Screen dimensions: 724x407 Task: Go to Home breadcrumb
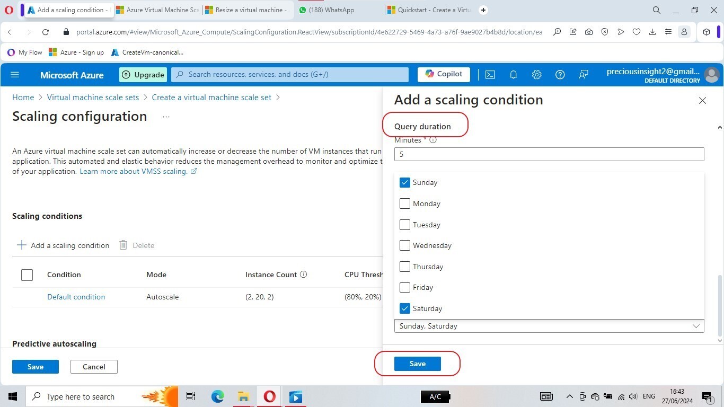coord(23,98)
